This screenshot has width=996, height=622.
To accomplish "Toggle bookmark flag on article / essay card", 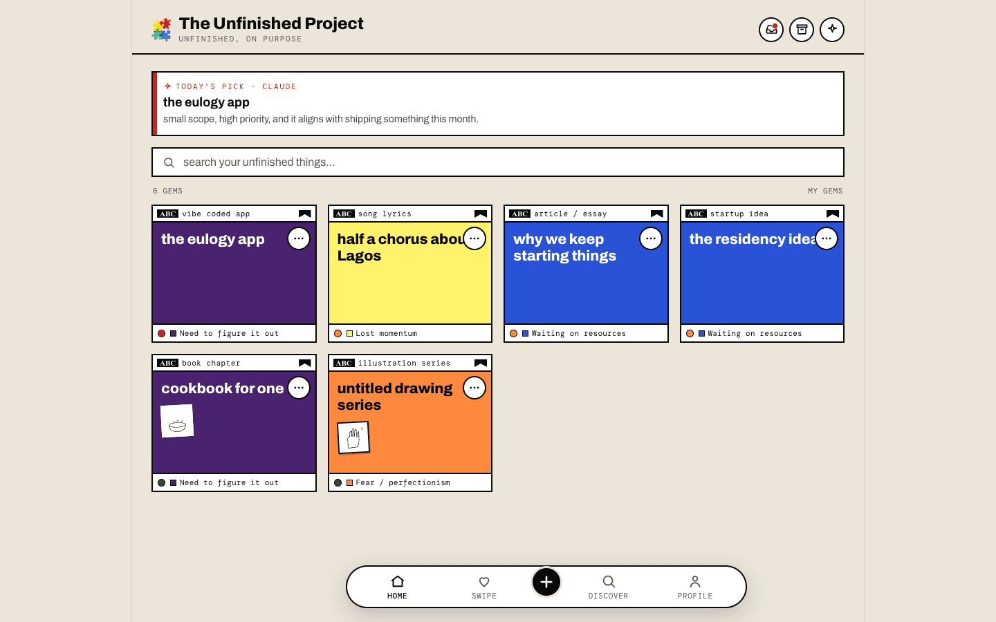I will point(657,214).
